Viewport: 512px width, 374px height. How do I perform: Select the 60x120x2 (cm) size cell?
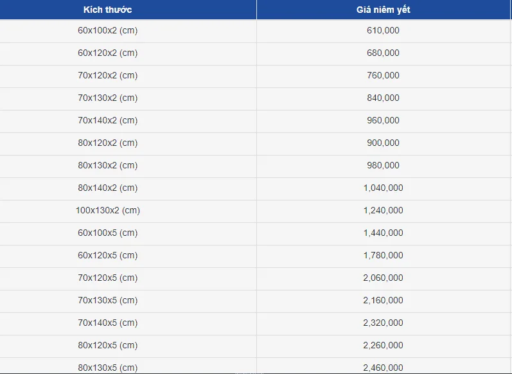108,53
